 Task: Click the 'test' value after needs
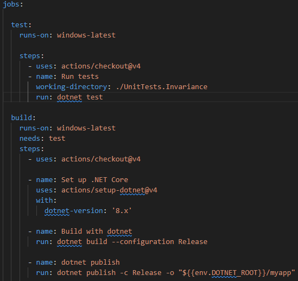[57, 139]
